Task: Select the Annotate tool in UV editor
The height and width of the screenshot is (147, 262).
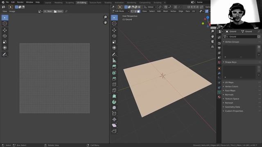Action: point(5,54)
